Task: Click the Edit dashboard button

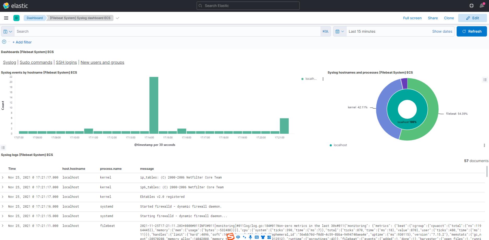Action: click(x=473, y=18)
